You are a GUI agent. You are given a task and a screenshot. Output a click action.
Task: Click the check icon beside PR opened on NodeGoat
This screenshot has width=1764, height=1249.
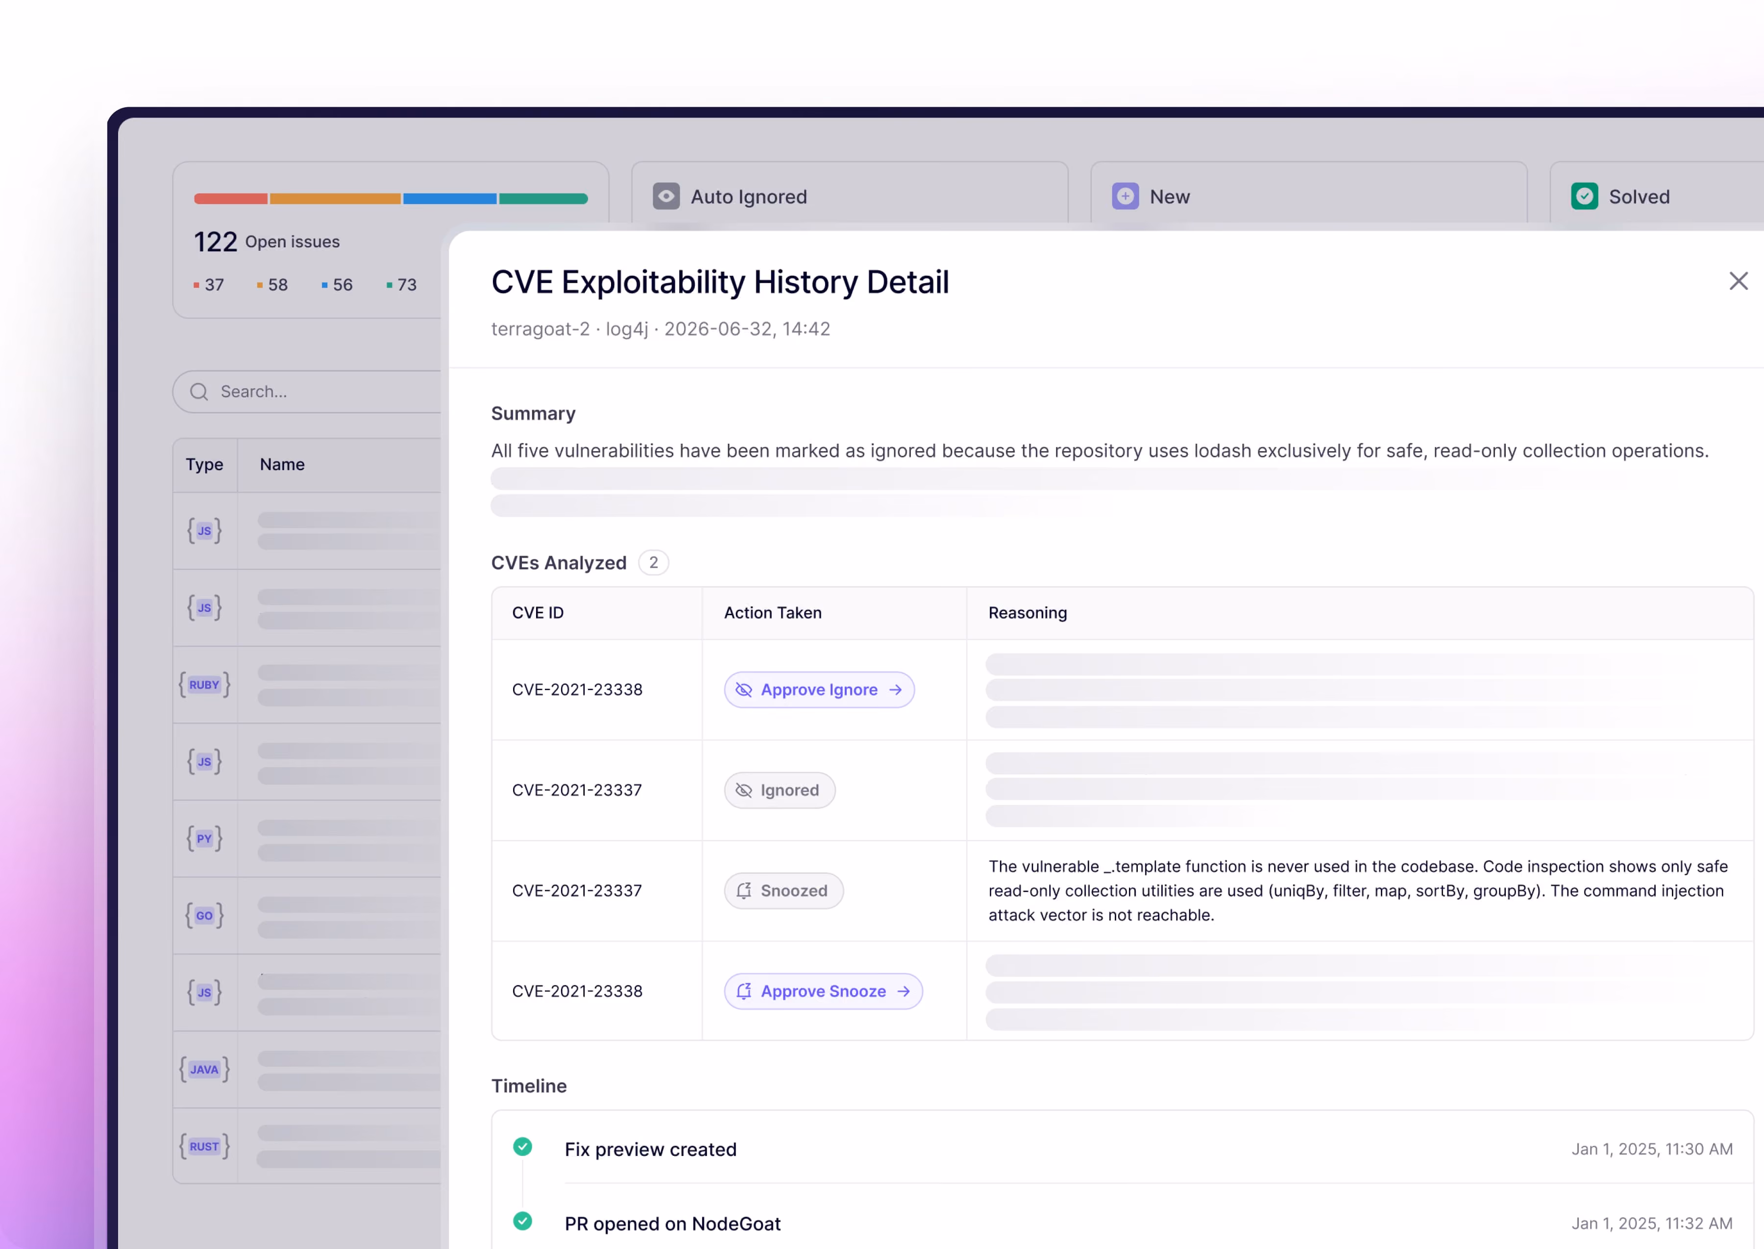coord(522,1221)
